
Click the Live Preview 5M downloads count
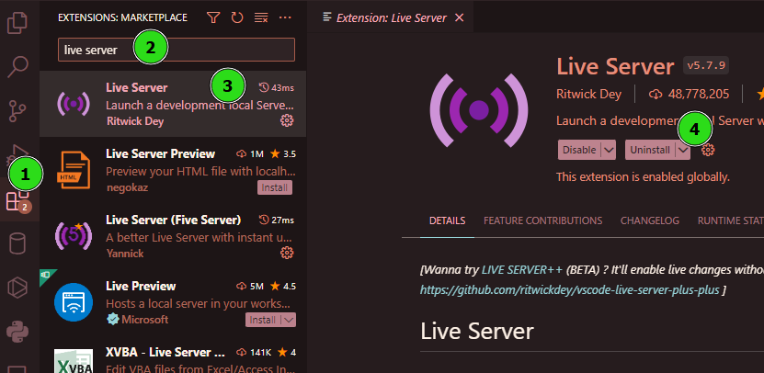pyautogui.click(x=250, y=287)
